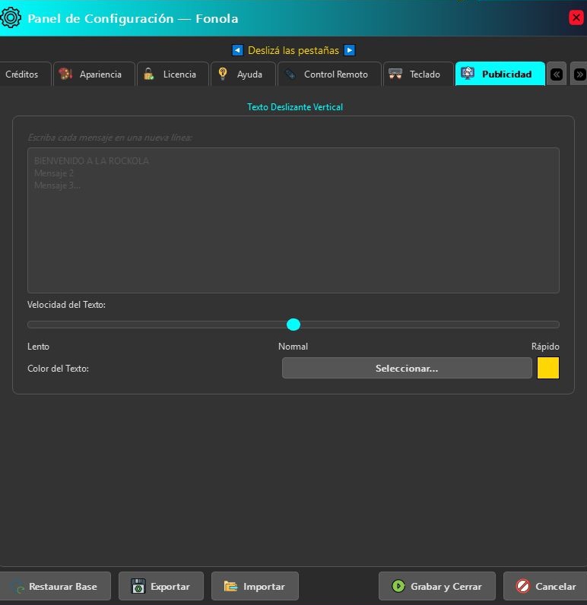Click the right blue arrow beside Deslizá las pestañas

point(349,50)
